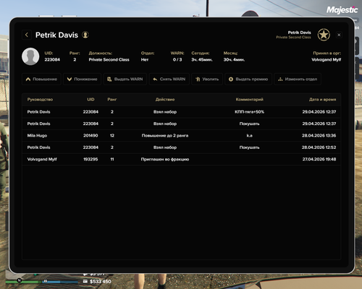Screen dimensions: 362x289
Task: Click the grey user avatar picture
Action: coord(30,56)
